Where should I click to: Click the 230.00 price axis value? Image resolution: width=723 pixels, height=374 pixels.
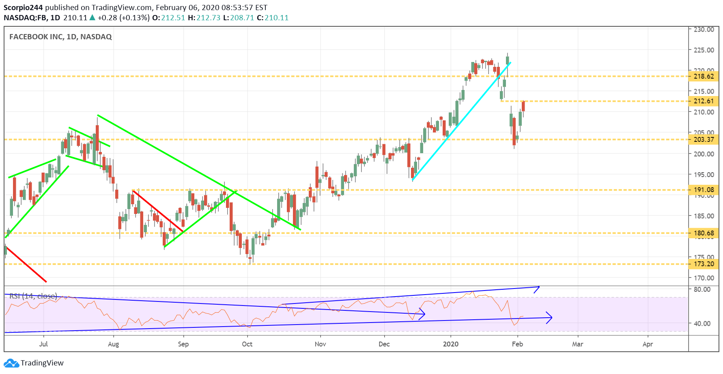[704, 30]
